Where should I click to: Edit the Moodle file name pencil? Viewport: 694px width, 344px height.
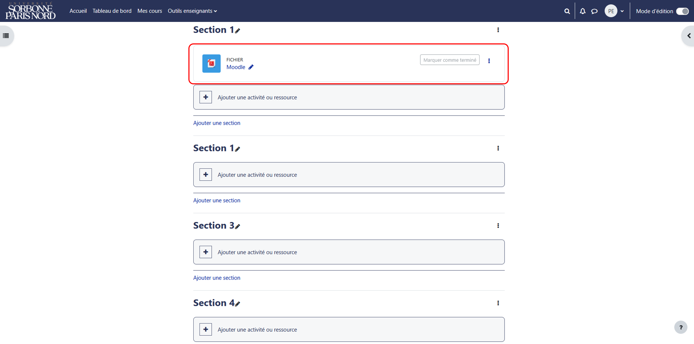click(251, 67)
